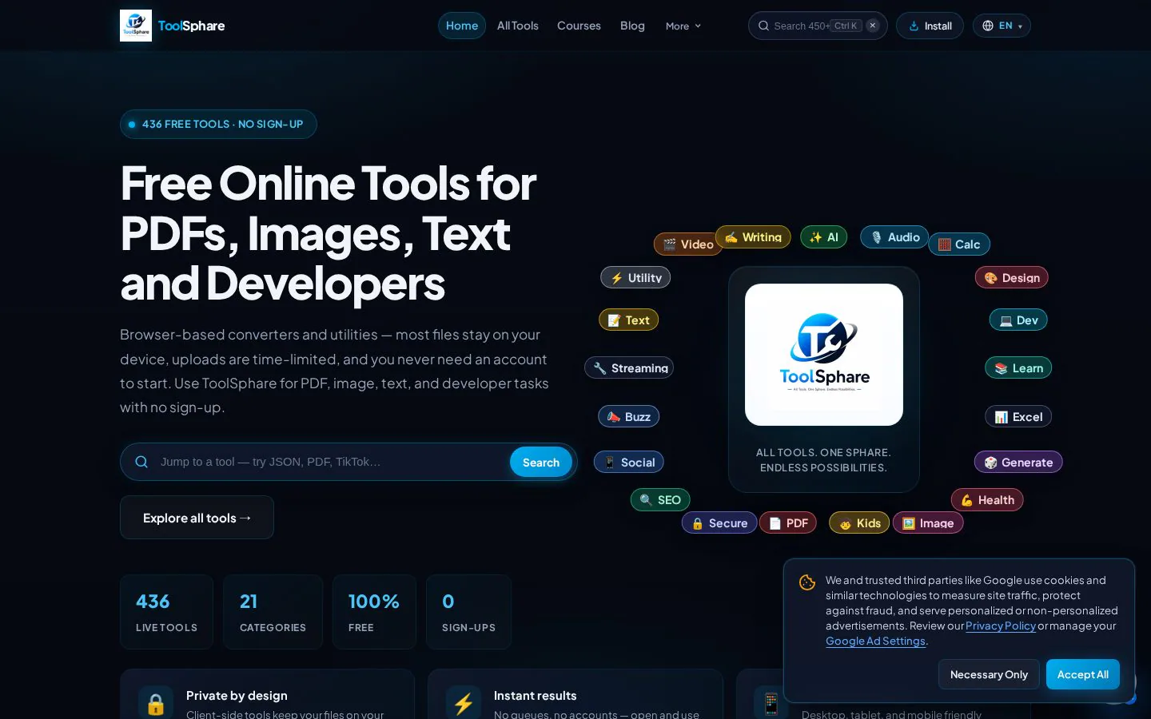
Task: Open the PDF category chip
Action: click(x=788, y=523)
